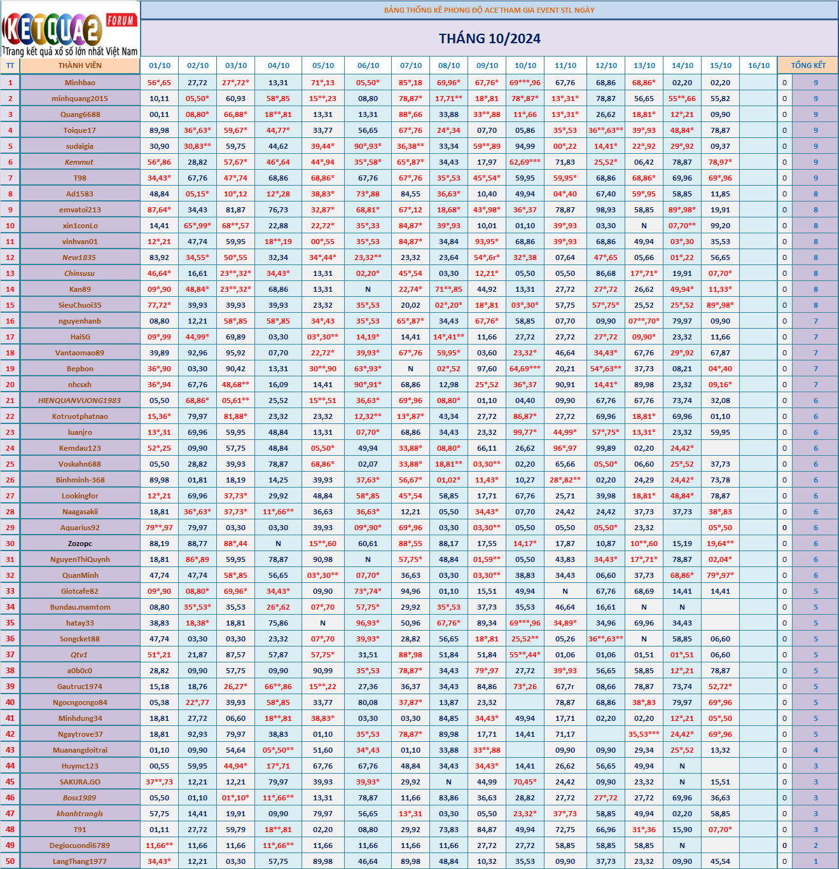Select the member name Aquarius92

tap(80, 528)
